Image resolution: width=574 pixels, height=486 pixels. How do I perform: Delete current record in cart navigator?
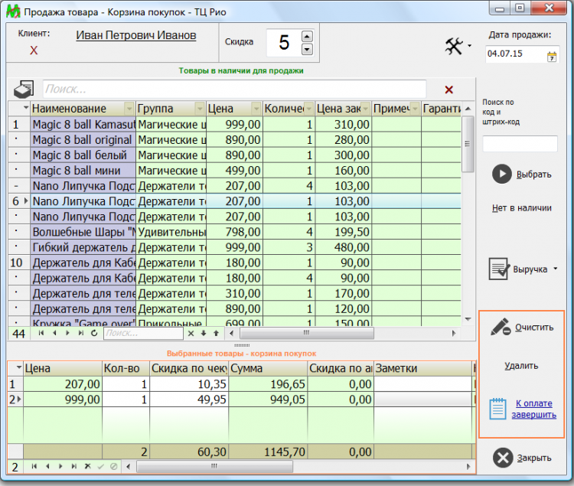click(x=87, y=466)
